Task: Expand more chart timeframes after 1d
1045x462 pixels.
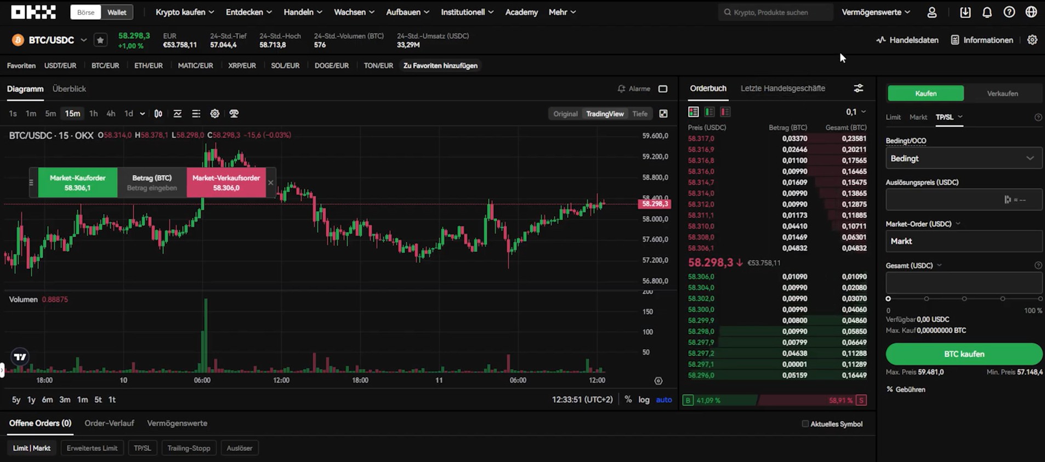Action: [143, 113]
